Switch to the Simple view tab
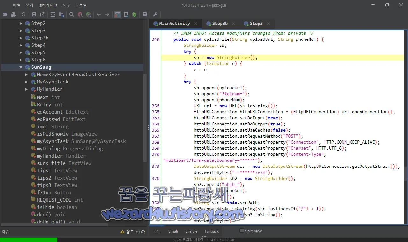408x242 pixels. (x=191, y=231)
